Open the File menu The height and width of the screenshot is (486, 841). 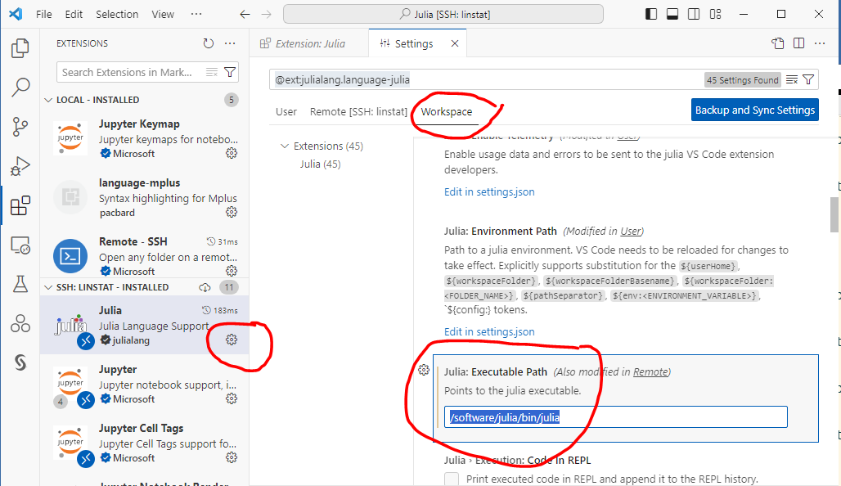[44, 15]
